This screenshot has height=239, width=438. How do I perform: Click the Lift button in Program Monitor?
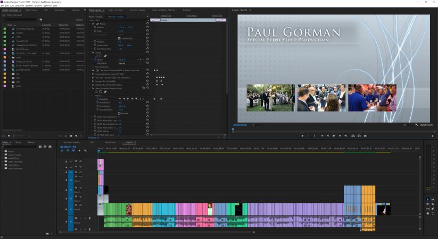click(353, 135)
